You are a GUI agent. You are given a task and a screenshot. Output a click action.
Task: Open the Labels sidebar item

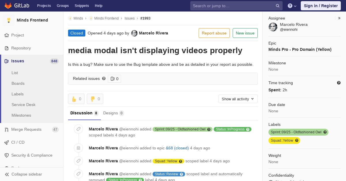pyautogui.click(x=18, y=94)
